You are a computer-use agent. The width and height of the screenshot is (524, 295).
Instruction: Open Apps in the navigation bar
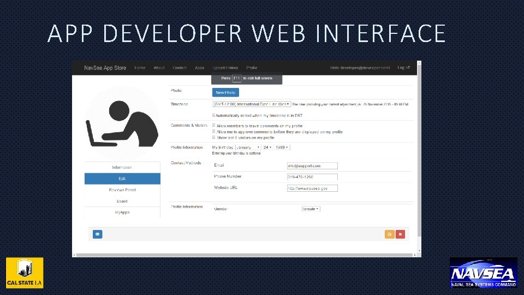[x=200, y=68]
